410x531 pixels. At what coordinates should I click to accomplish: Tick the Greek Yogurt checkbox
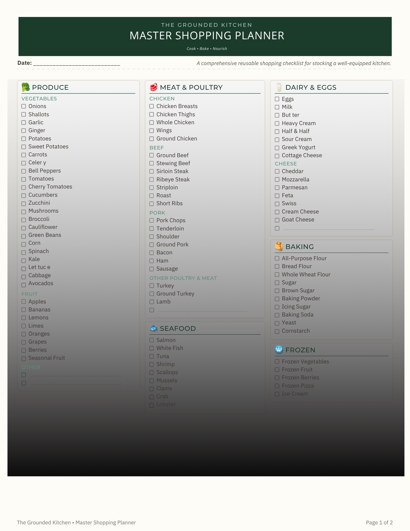[277, 148]
